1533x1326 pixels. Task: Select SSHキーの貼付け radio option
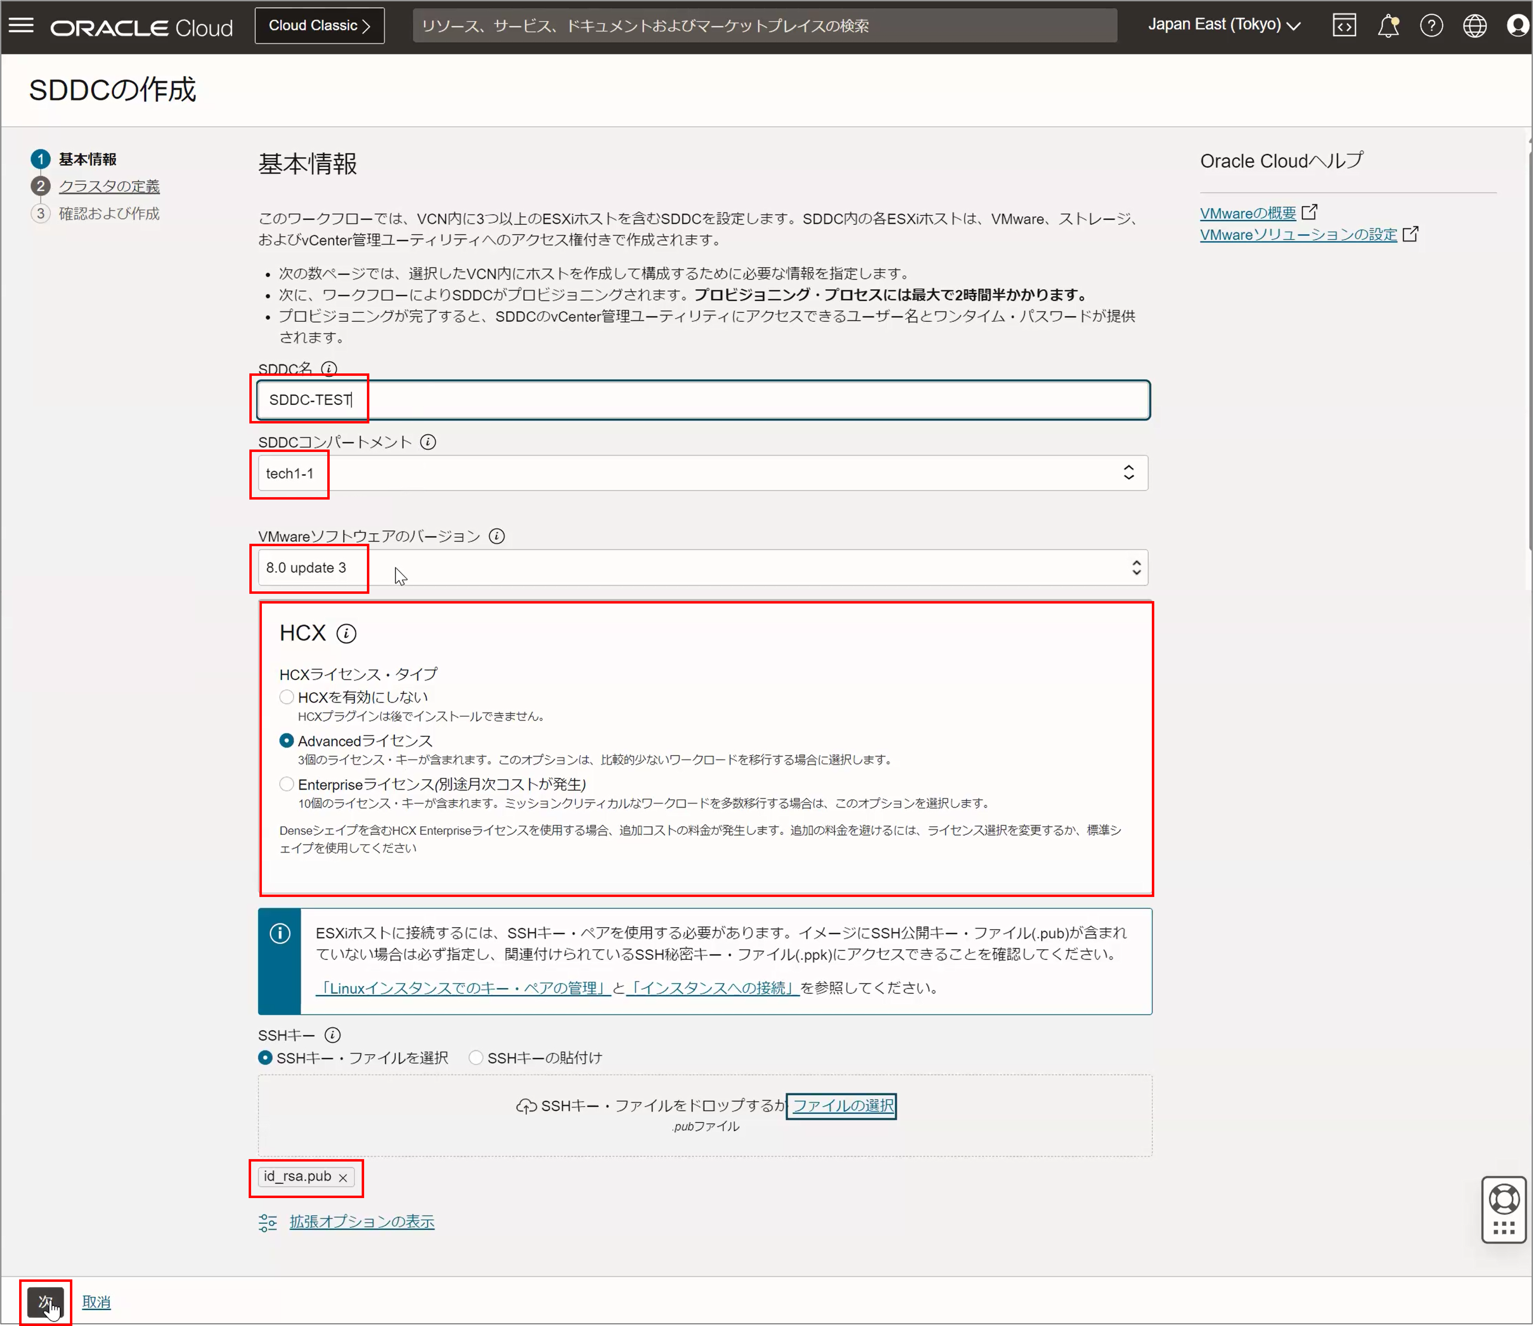tap(476, 1058)
